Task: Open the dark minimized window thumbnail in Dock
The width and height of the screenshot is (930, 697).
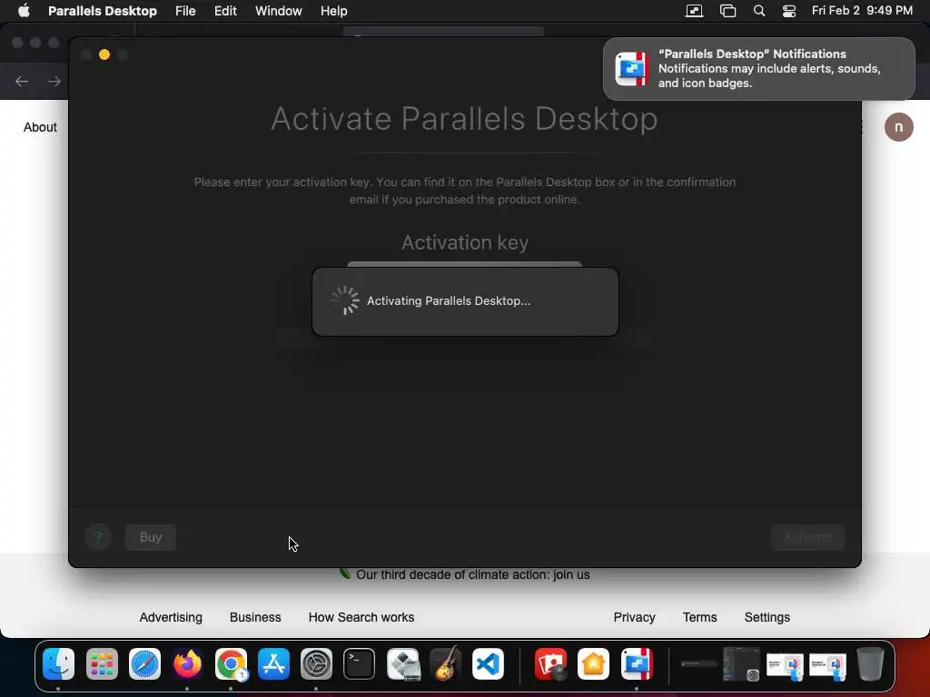Action: point(741,663)
